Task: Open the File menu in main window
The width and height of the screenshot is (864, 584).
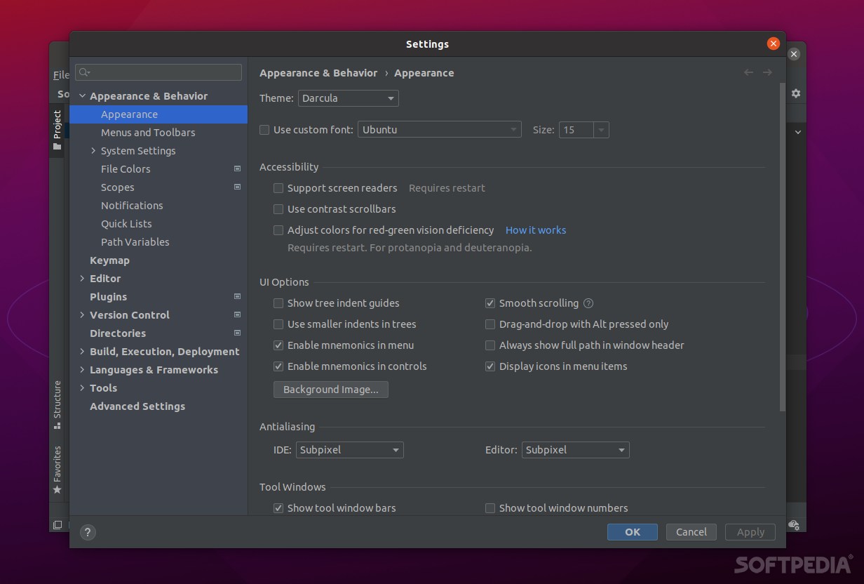Action: (61, 75)
